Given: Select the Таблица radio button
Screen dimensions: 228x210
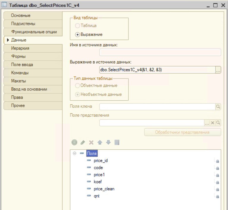Looking at the screenshot, I should [x=77, y=26].
